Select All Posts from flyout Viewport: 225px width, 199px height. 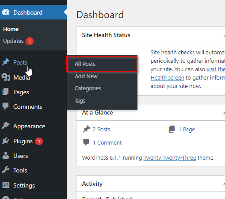click(x=85, y=64)
